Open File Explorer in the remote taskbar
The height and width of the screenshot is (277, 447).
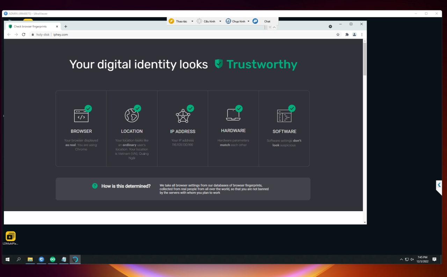pos(30,259)
